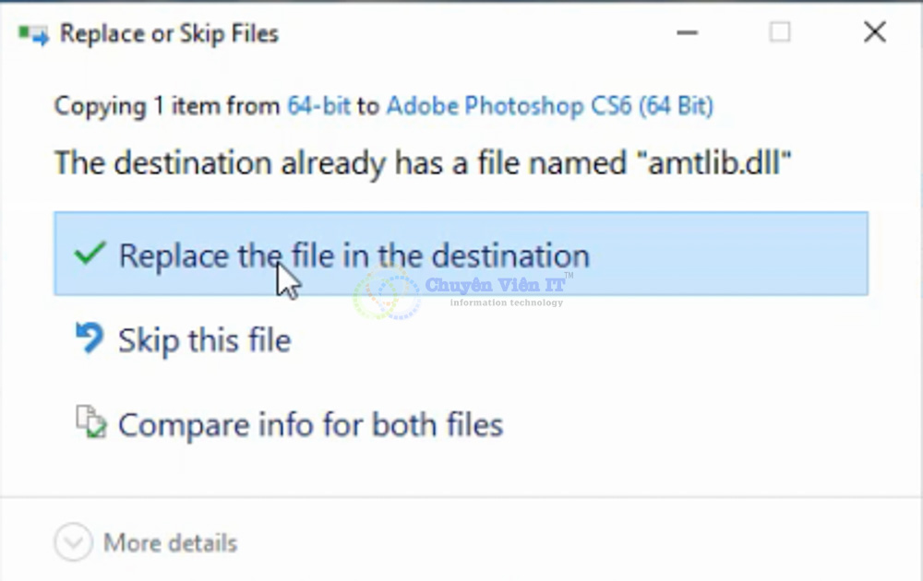Click the green check overlay on compare icon
This screenshot has width=923, height=581.
(x=94, y=431)
